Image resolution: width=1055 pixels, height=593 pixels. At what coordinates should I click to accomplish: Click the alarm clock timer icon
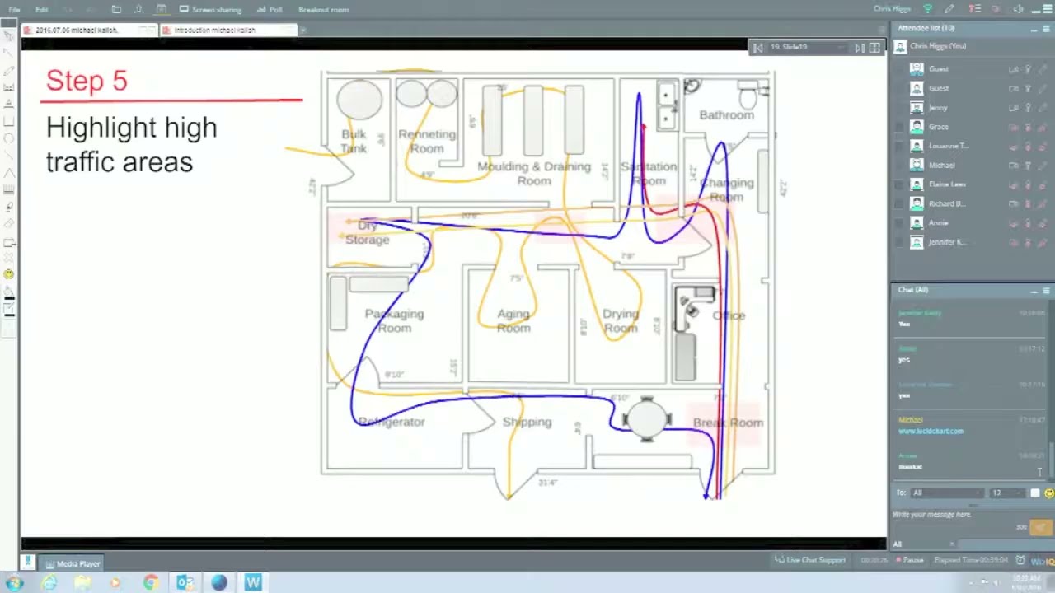click(1020, 560)
